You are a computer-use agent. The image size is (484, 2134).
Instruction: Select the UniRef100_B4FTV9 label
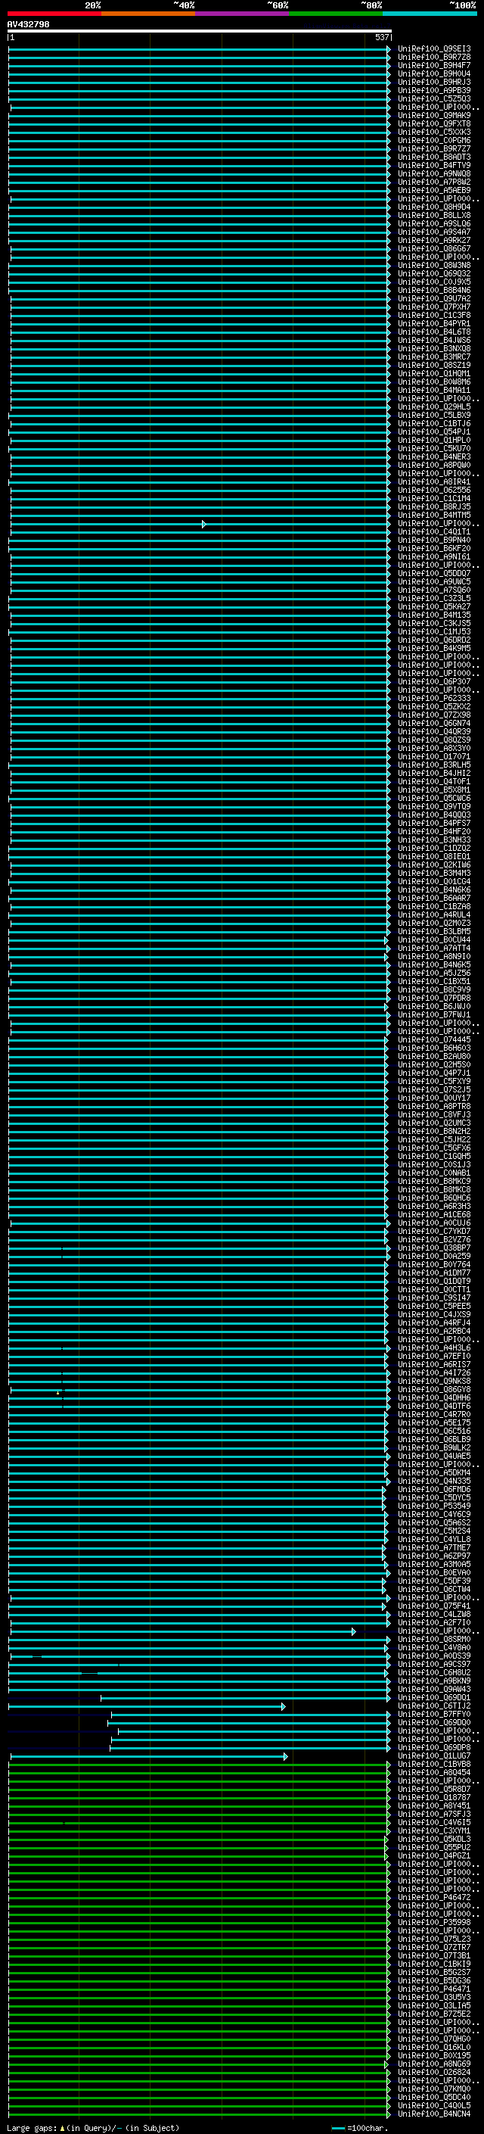(434, 165)
